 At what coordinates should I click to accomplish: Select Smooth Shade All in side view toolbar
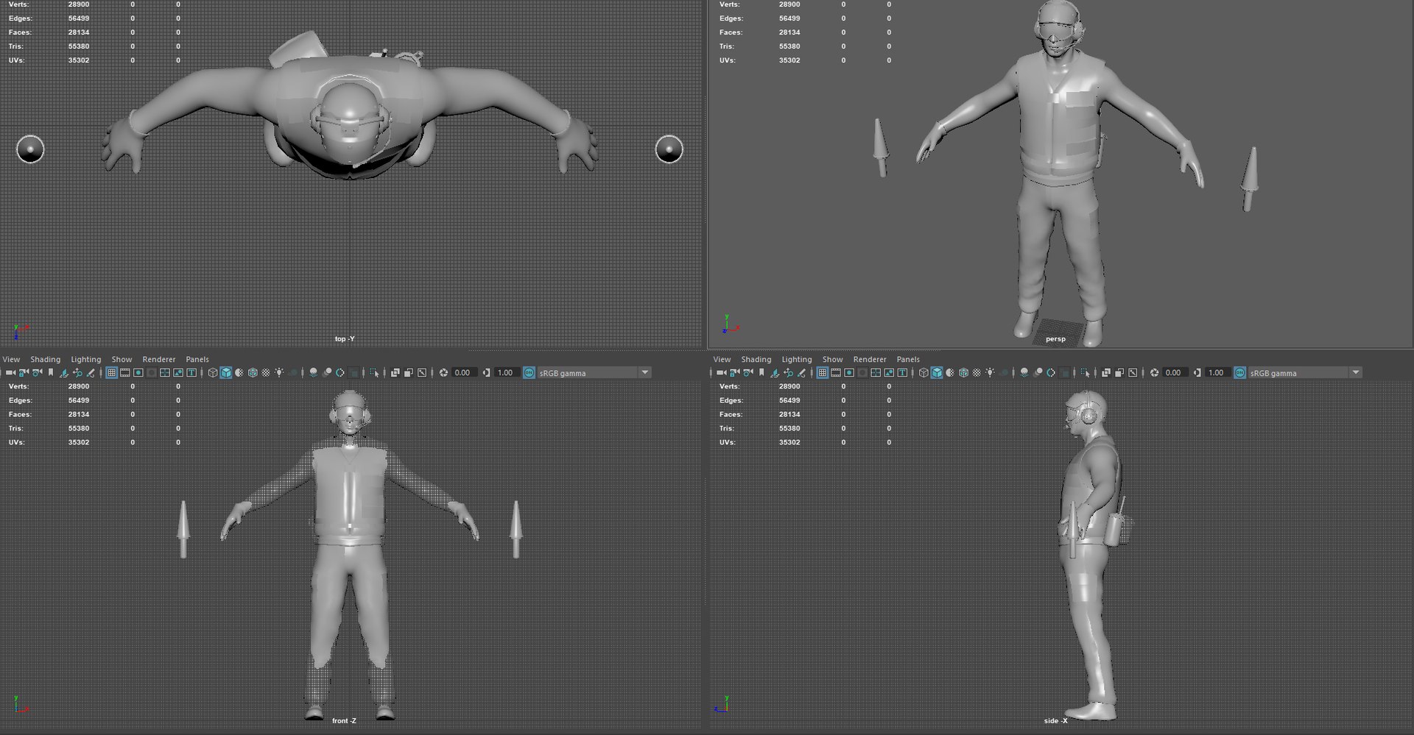point(937,373)
